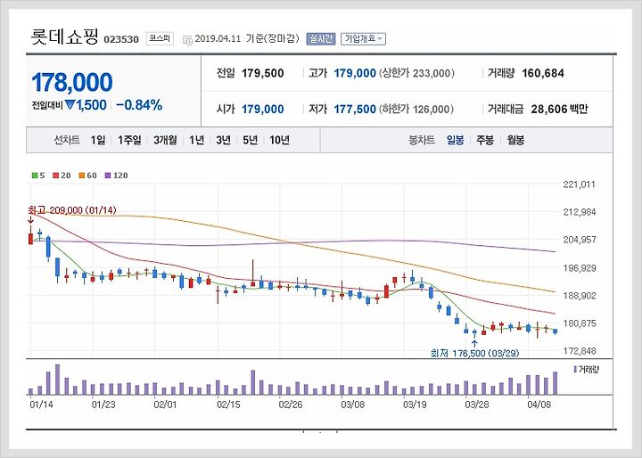This screenshot has height=458, width=642.
Task: Click the 221,011 price axis label
Action: [580, 184]
